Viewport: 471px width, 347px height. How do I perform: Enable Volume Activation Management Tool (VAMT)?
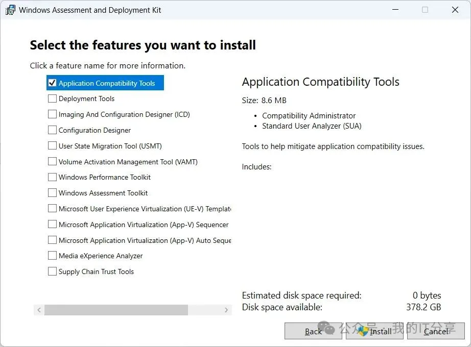click(x=52, y=162)
